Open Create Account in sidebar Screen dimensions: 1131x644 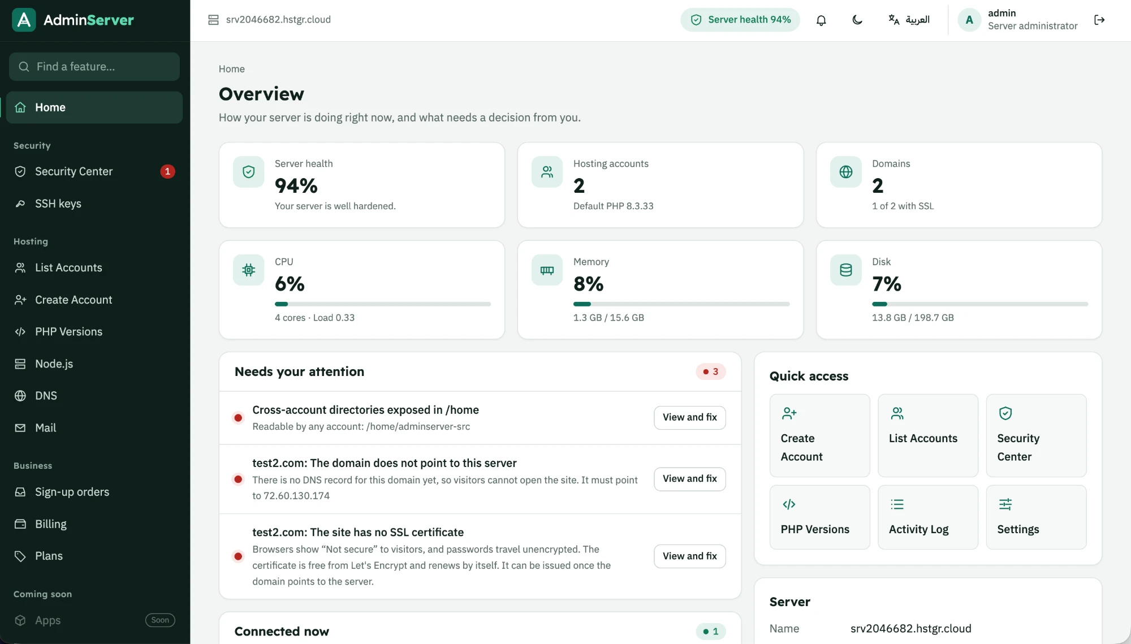click(x=94, y=300)
